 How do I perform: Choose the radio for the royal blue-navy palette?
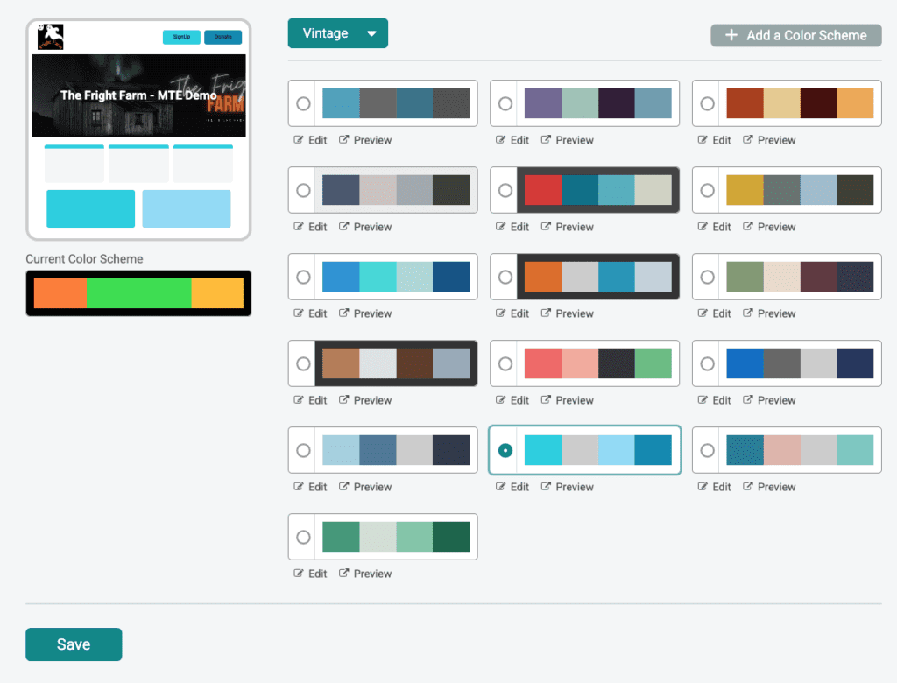tap(708, 363)
